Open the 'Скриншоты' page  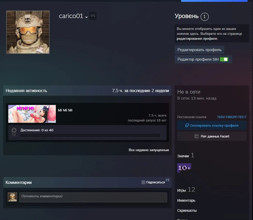click(187, 210)
